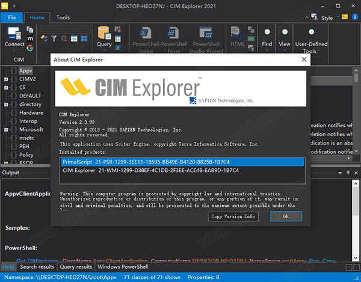Open the Query database button

click(104, 38)
